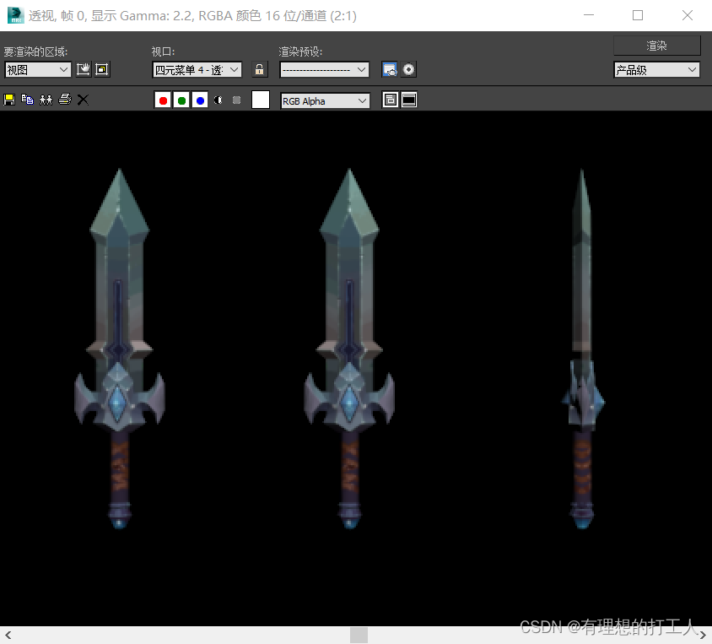This screenshot has height=644, width=712.
Task: Open the white color swatch
Action: point(261,100)
